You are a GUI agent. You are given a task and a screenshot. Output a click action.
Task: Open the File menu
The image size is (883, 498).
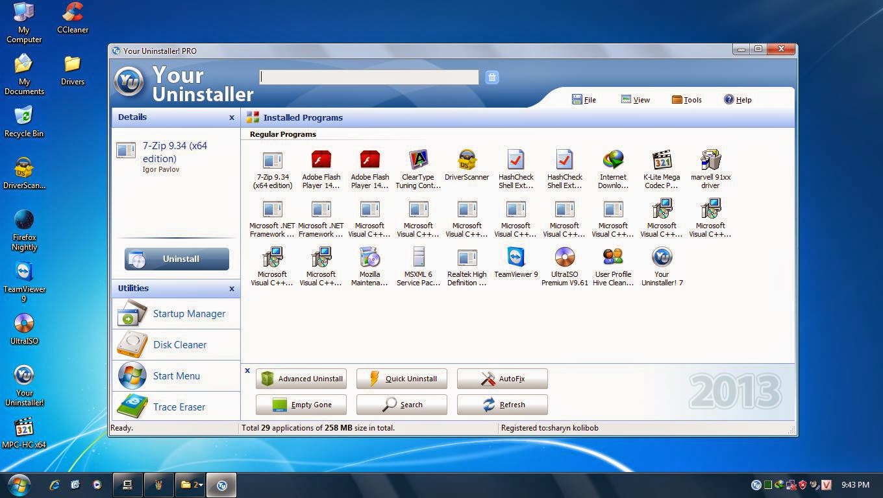584,100
